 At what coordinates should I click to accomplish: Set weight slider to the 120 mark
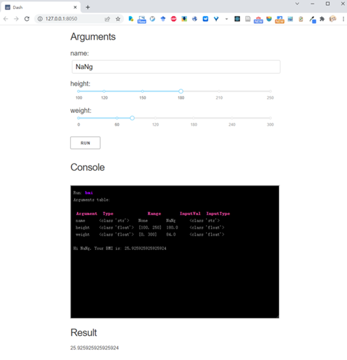point(155,118)
